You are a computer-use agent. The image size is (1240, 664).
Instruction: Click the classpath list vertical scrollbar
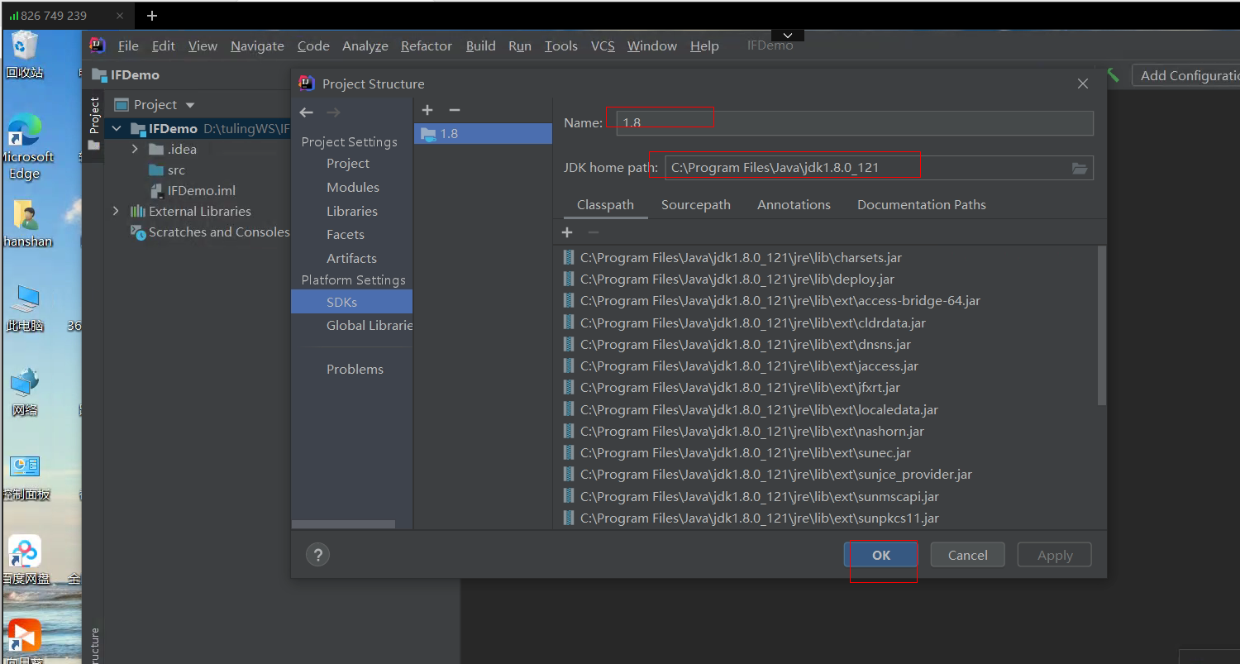[1101, 326]
